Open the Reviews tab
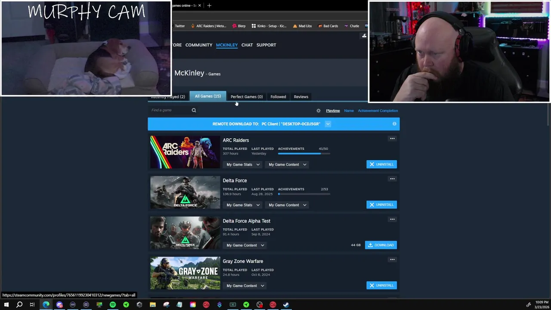This screenshot has width=551, height=310. pos(301,97)
